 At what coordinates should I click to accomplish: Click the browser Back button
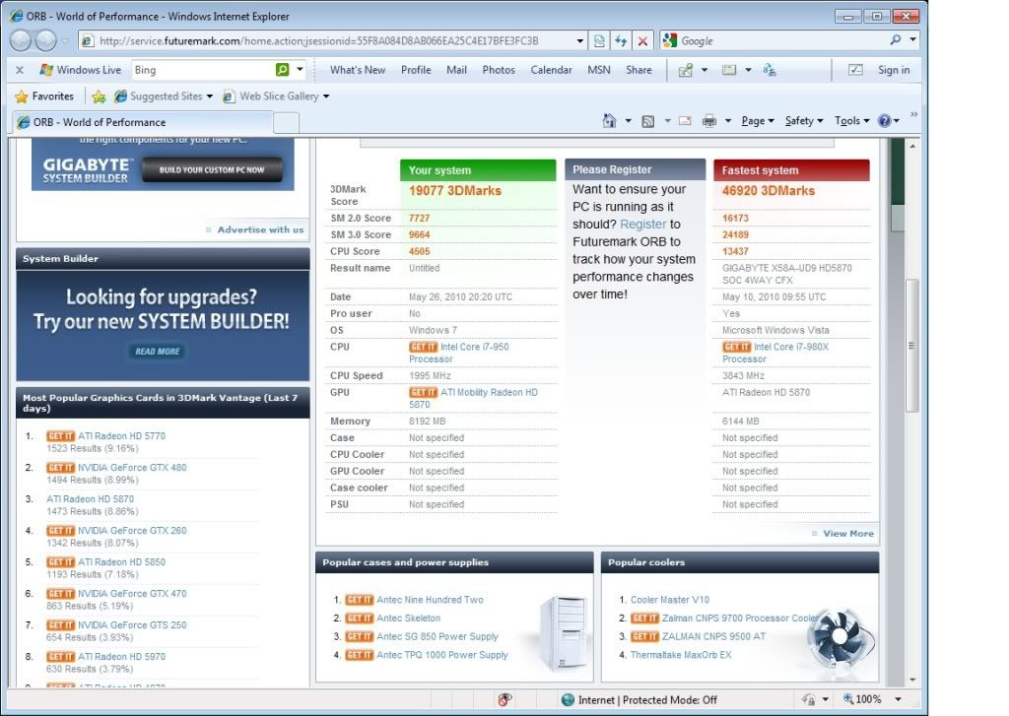pyautogui.click(x=21, y=40)
